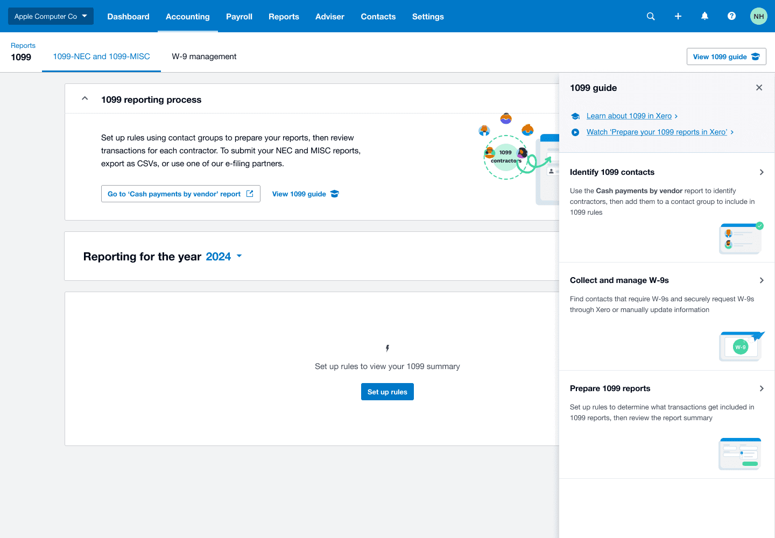Expand the Prepare 1099 reports section
The height and width of the screenshot is (538, 775).
(x=762, y=388)
